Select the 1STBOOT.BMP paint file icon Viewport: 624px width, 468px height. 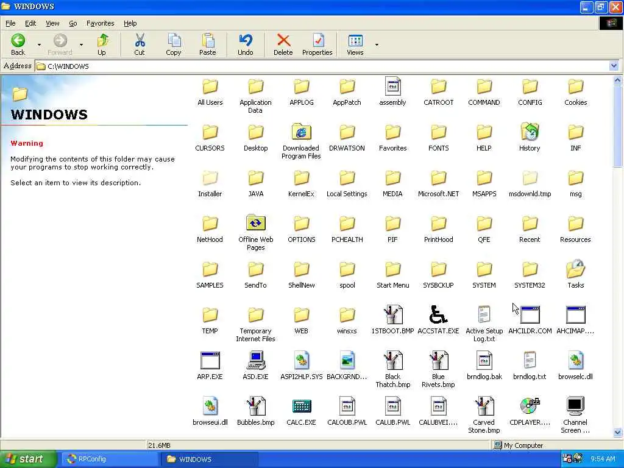pos(393,315)
